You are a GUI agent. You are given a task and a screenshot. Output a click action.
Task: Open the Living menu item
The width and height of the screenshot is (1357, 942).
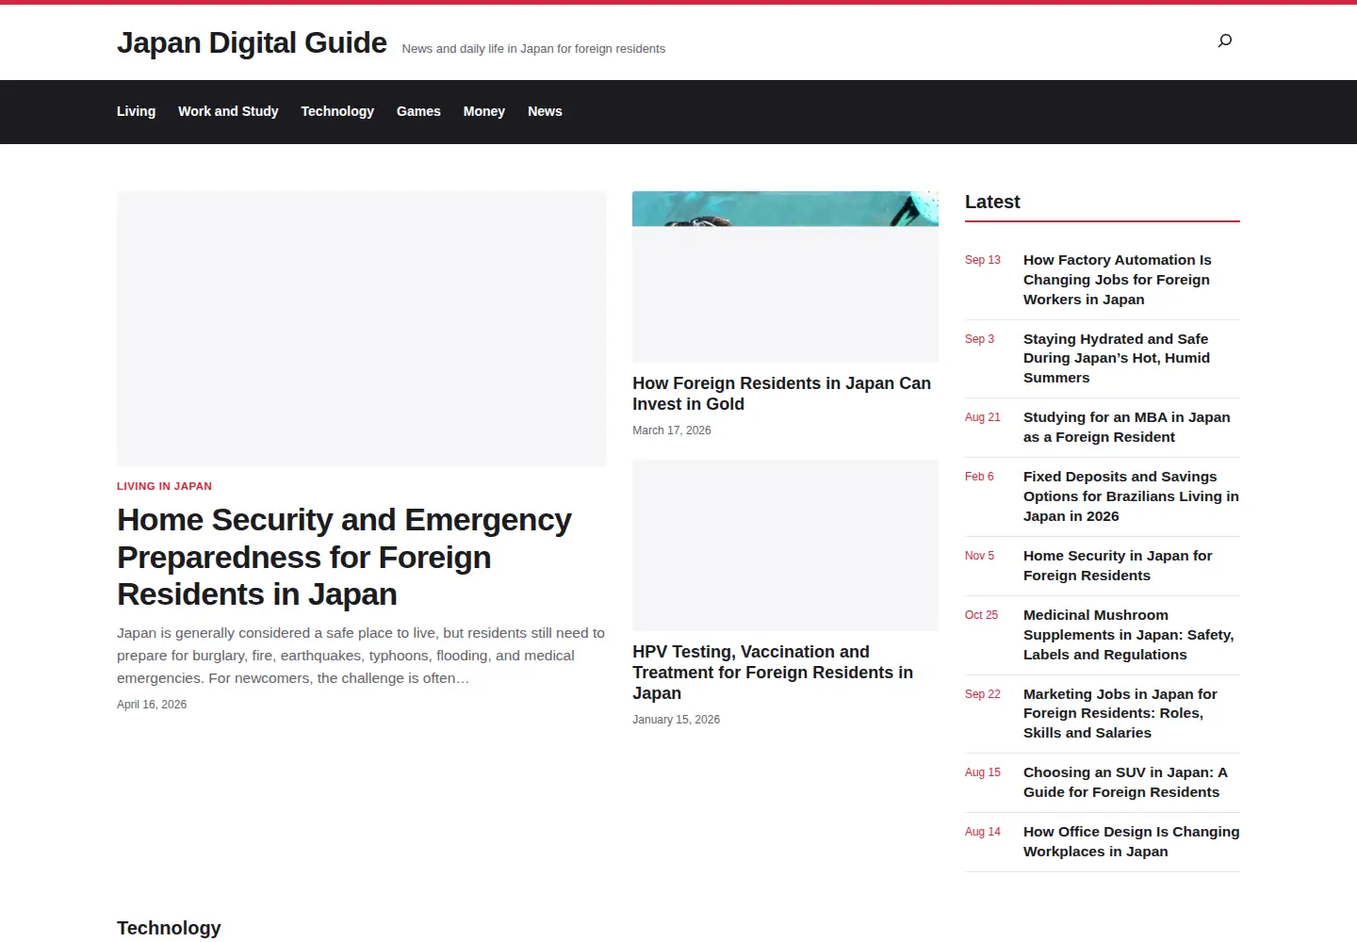point(136,111)
